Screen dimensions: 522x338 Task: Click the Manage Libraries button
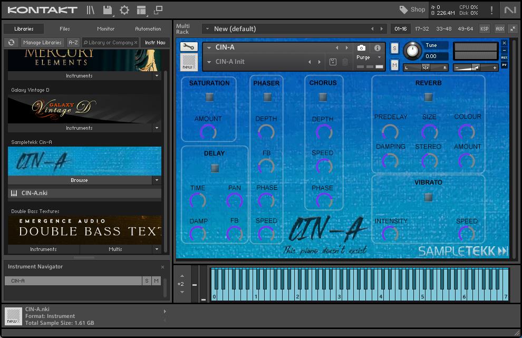42,43
